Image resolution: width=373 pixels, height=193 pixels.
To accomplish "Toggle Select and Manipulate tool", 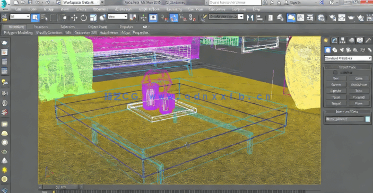I will click(143, 18).
